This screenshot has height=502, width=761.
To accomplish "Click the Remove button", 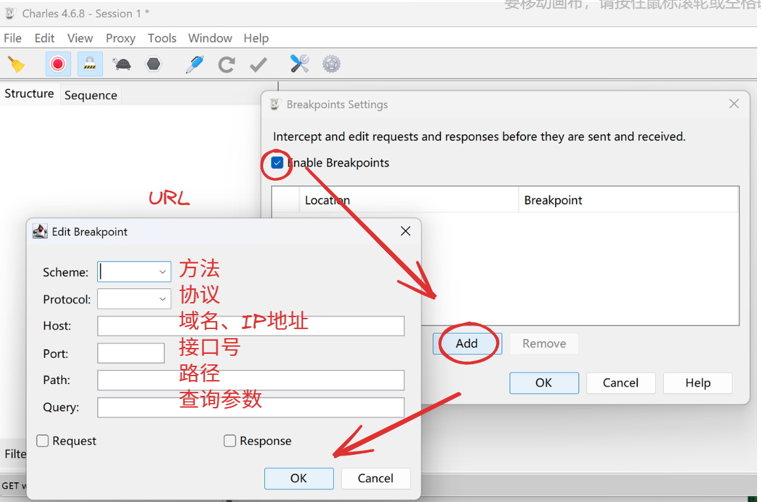I will pyautogui.click(x=544, y=343).
